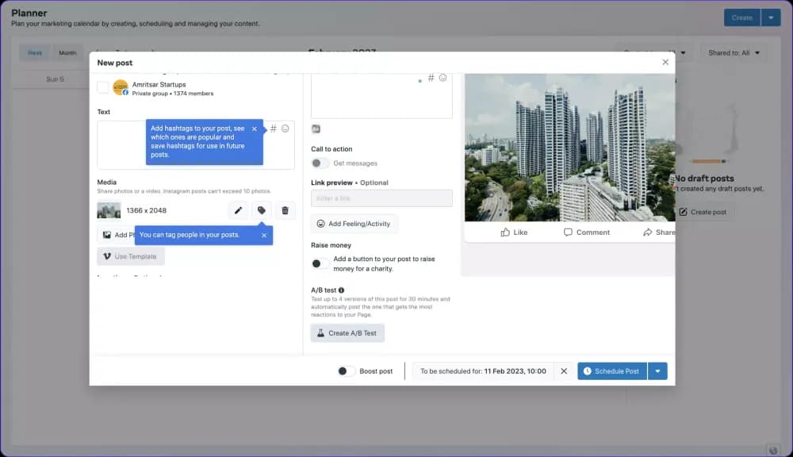793x457 pixels.
Task: Click the A/B test info icon
Action: tap(341, 290)
